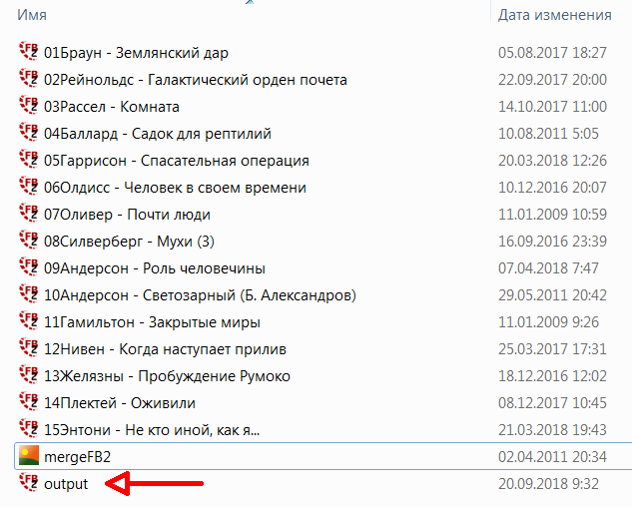Click date 29.05.2011 20:42
632x507 pixels.
pos(552,296)
